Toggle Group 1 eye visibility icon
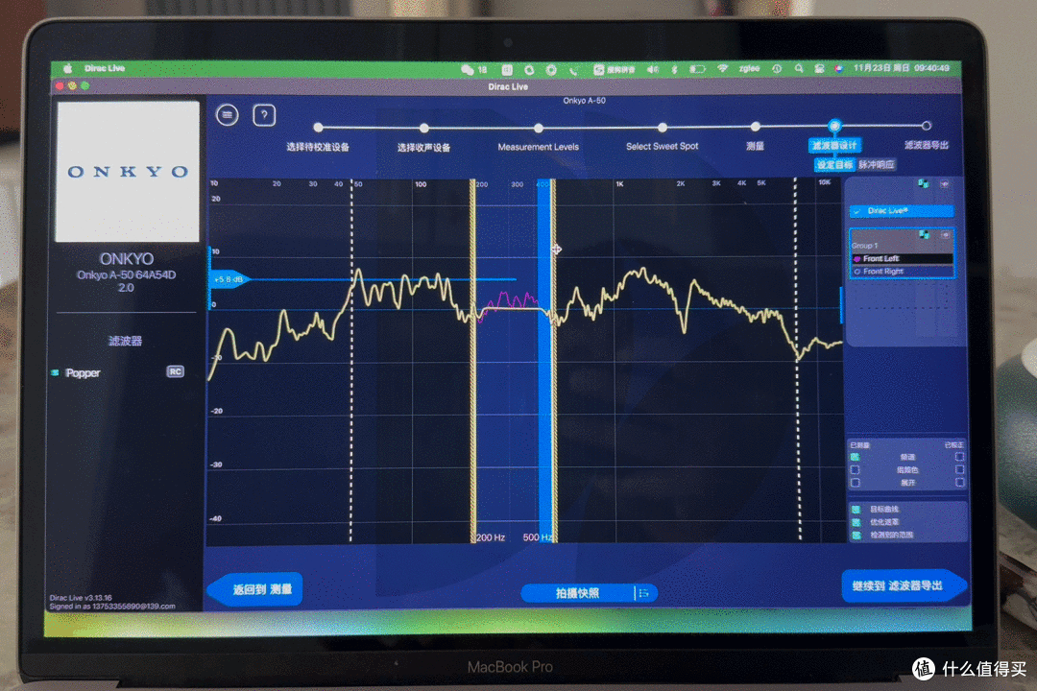Image resolution: width=1037 pixels, height=691 pixels. (945, 235)
